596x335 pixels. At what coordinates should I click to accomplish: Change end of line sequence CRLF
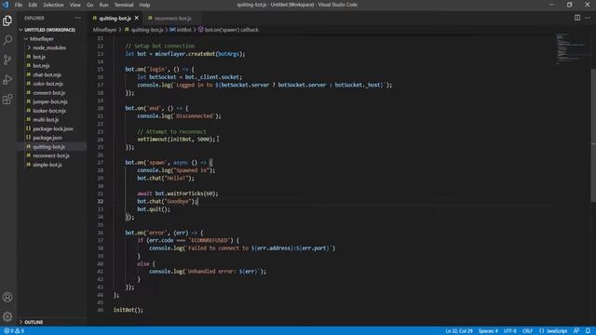[527, 331]
